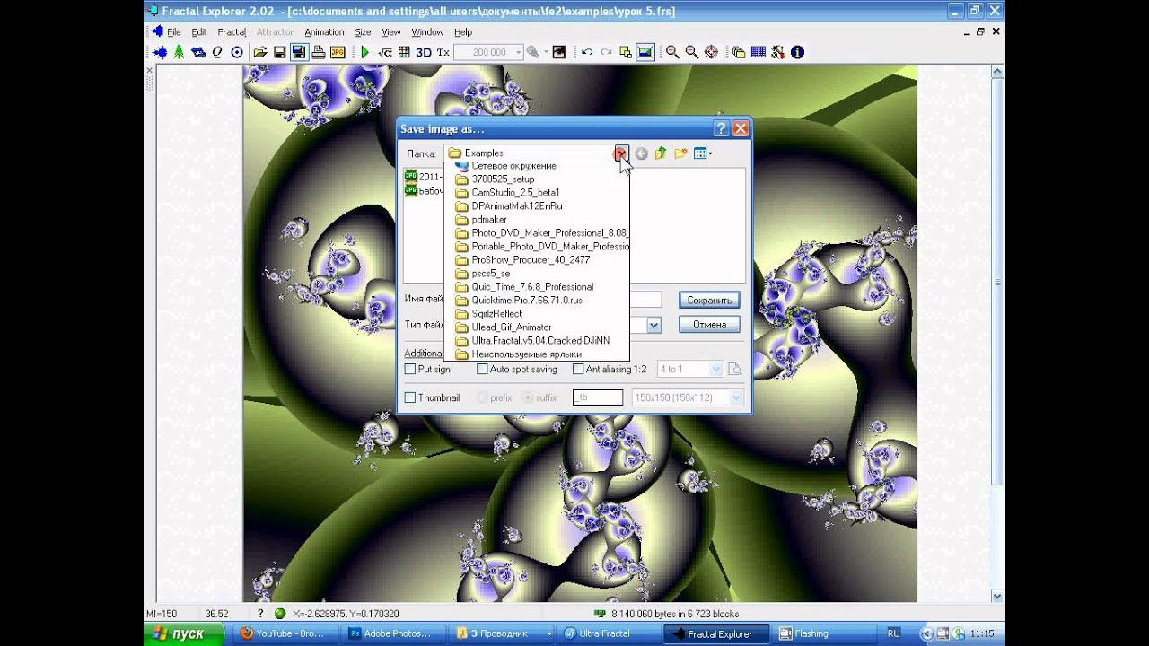Select the SqirlzReflect folder

point(496,313)
